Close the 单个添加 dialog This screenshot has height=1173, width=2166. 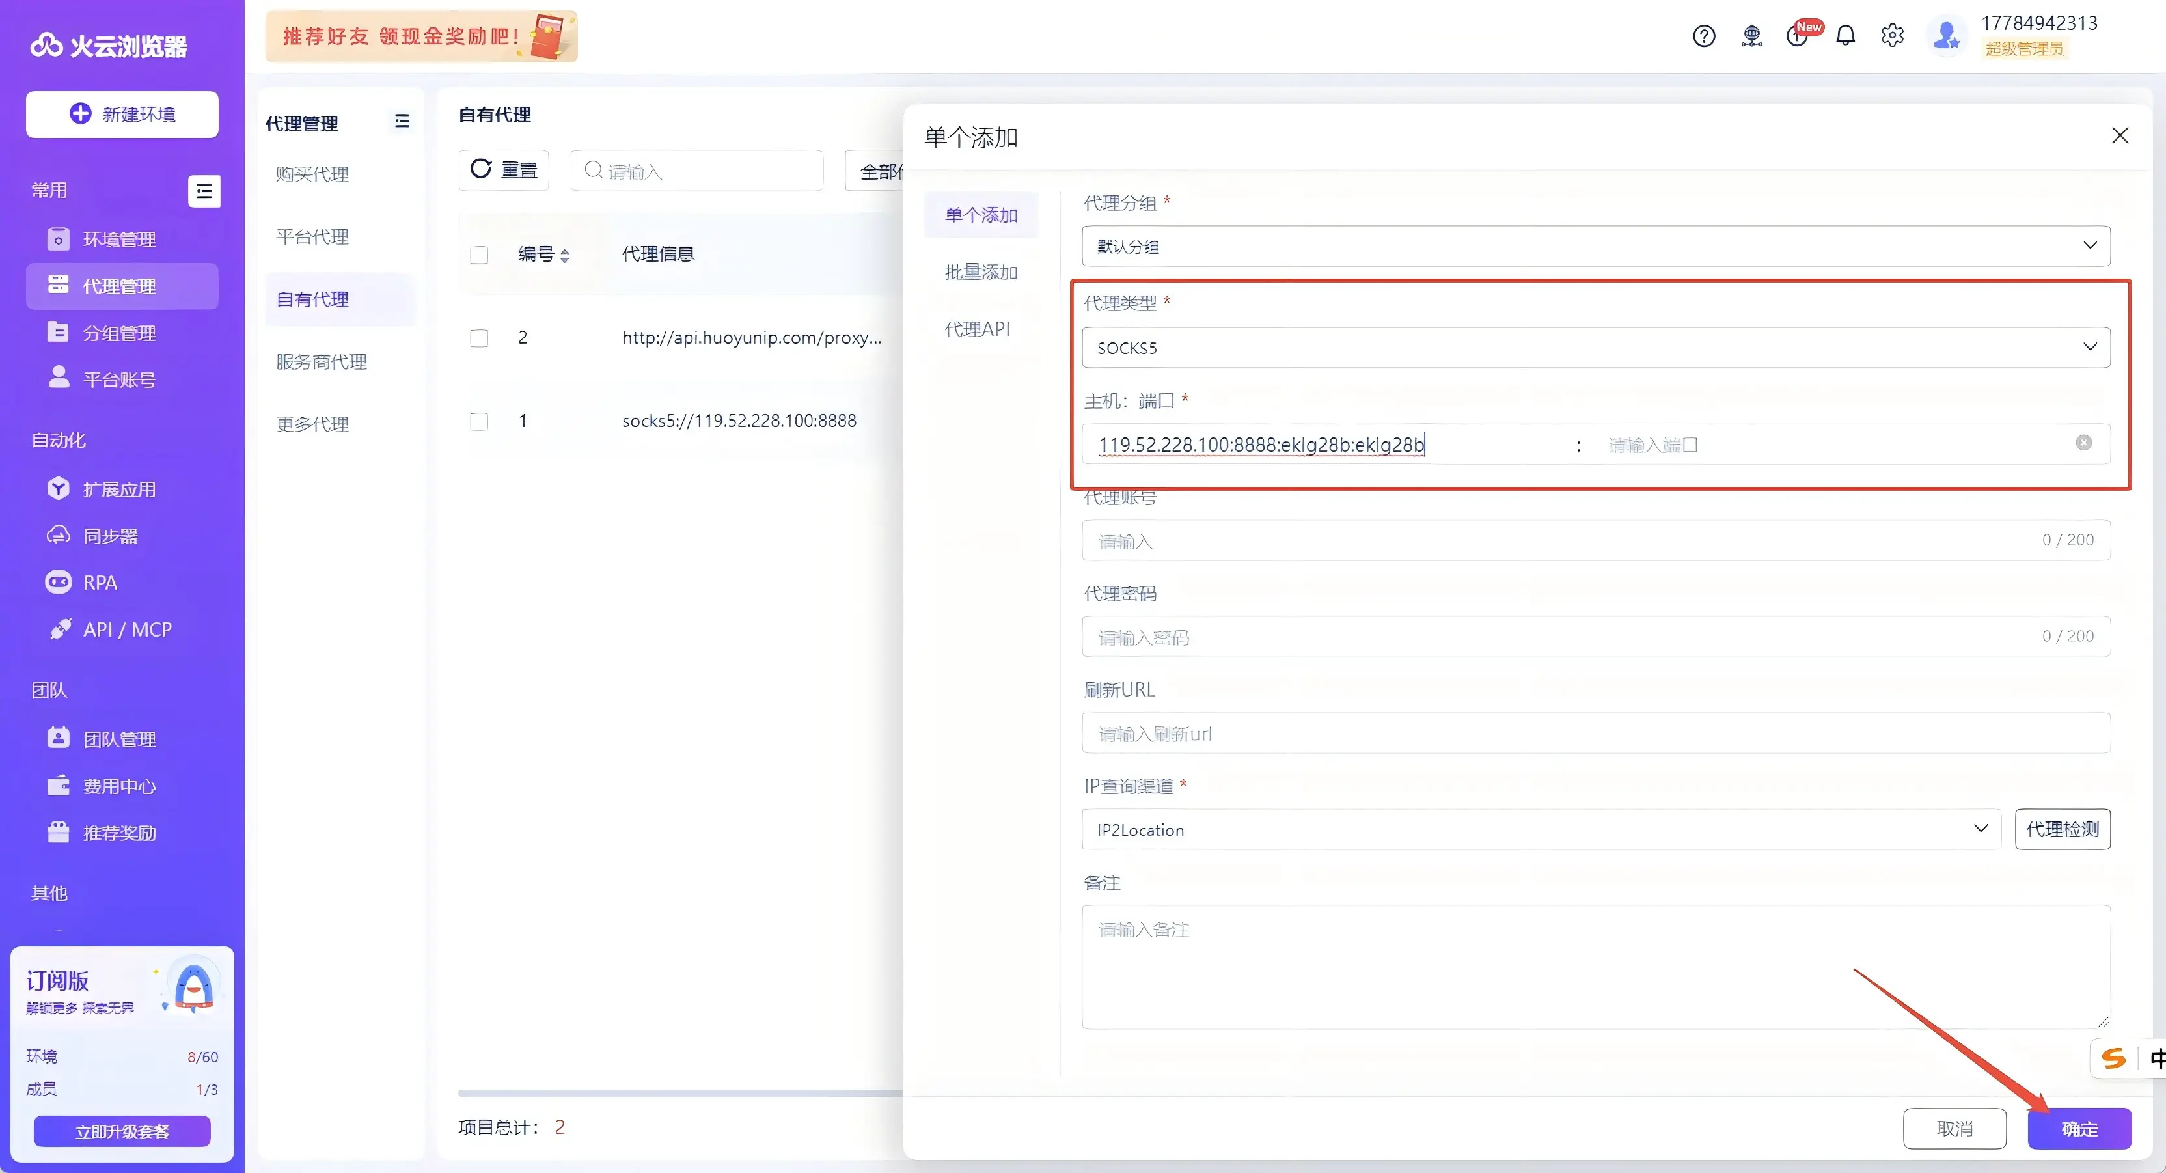[x=2120, y=136]
